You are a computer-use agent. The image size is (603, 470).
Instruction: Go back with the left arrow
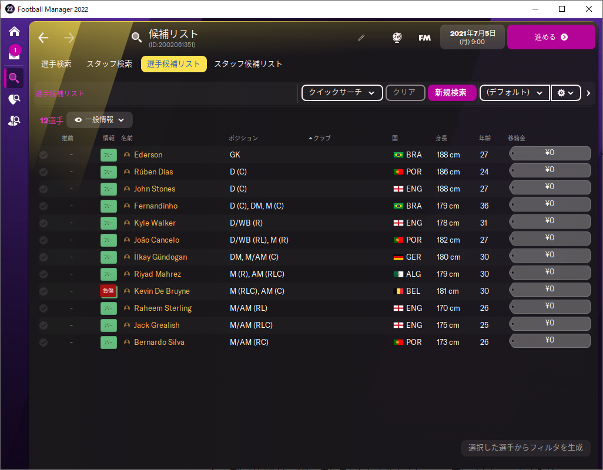(x=43, y=38)
